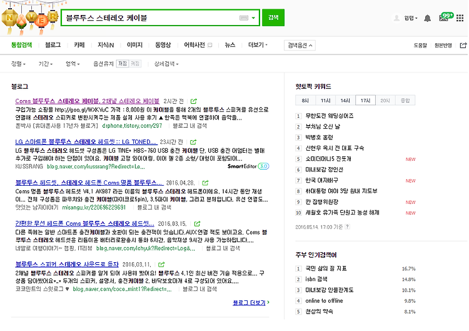The width and height of the screenshot is (469, 331).
Task: Open blog.naver.com/kussrang link
Action: [96, 166]
